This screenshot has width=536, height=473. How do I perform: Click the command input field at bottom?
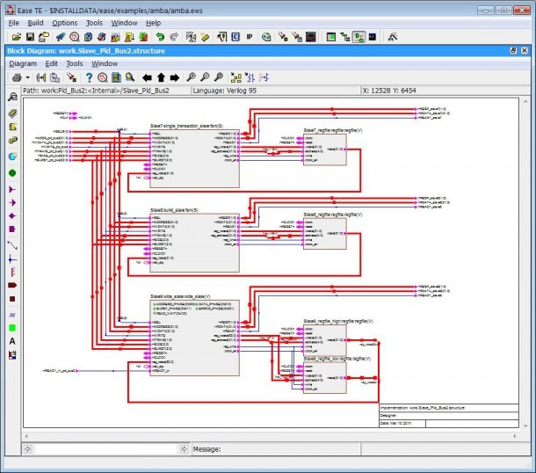coord(106,449)
